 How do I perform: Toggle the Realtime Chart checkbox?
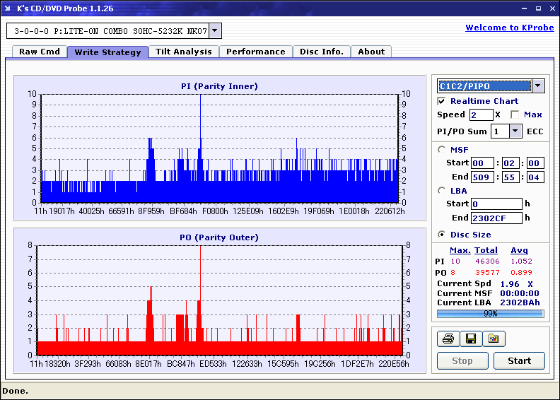442,101
